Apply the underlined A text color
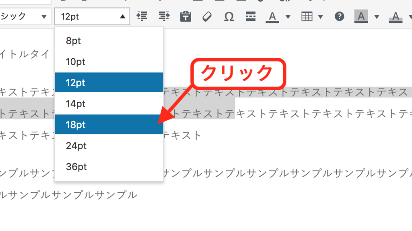The image size is (412, 231). (x=272, y=16)
